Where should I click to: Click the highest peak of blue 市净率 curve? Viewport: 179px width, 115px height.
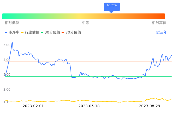(x=12, y=42)
